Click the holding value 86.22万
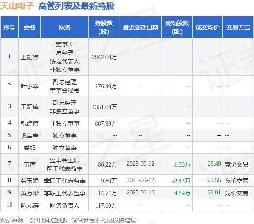The height and width of the screenshot is (224, 254). pos(108,164)
